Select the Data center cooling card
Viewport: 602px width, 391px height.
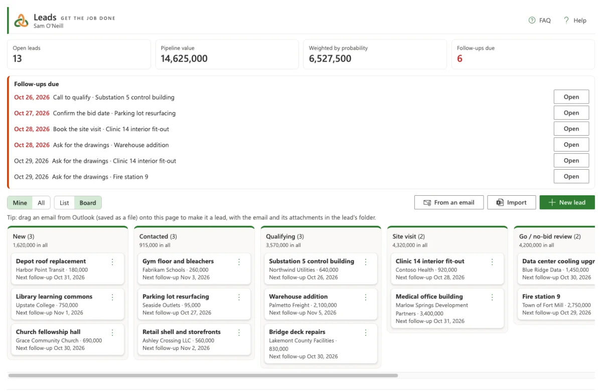point(556,269)
